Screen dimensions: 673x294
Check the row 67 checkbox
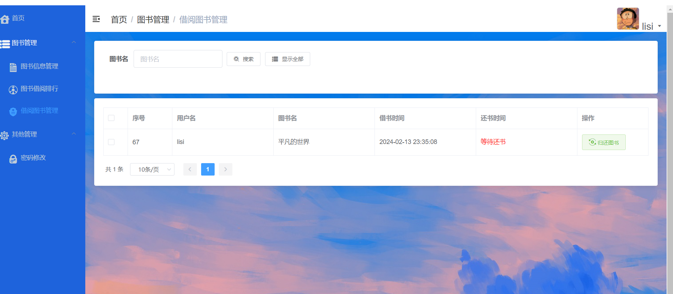[x=111, y=142]
